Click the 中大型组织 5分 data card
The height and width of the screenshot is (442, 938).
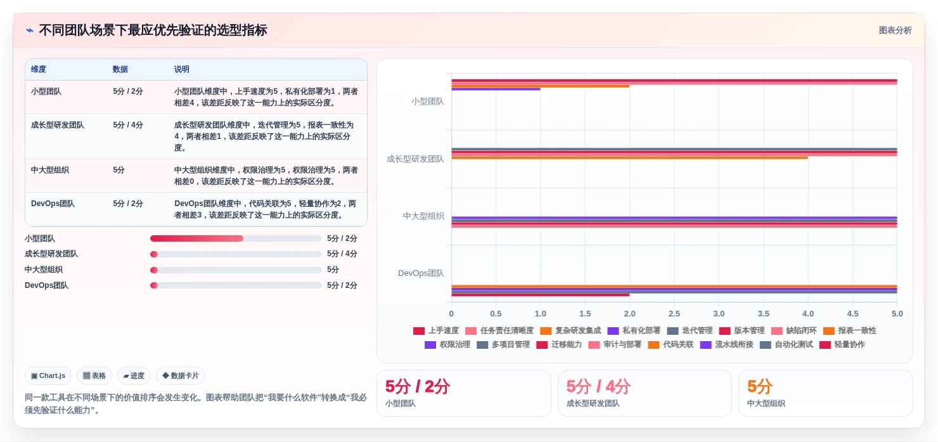(x=826, y=393)
